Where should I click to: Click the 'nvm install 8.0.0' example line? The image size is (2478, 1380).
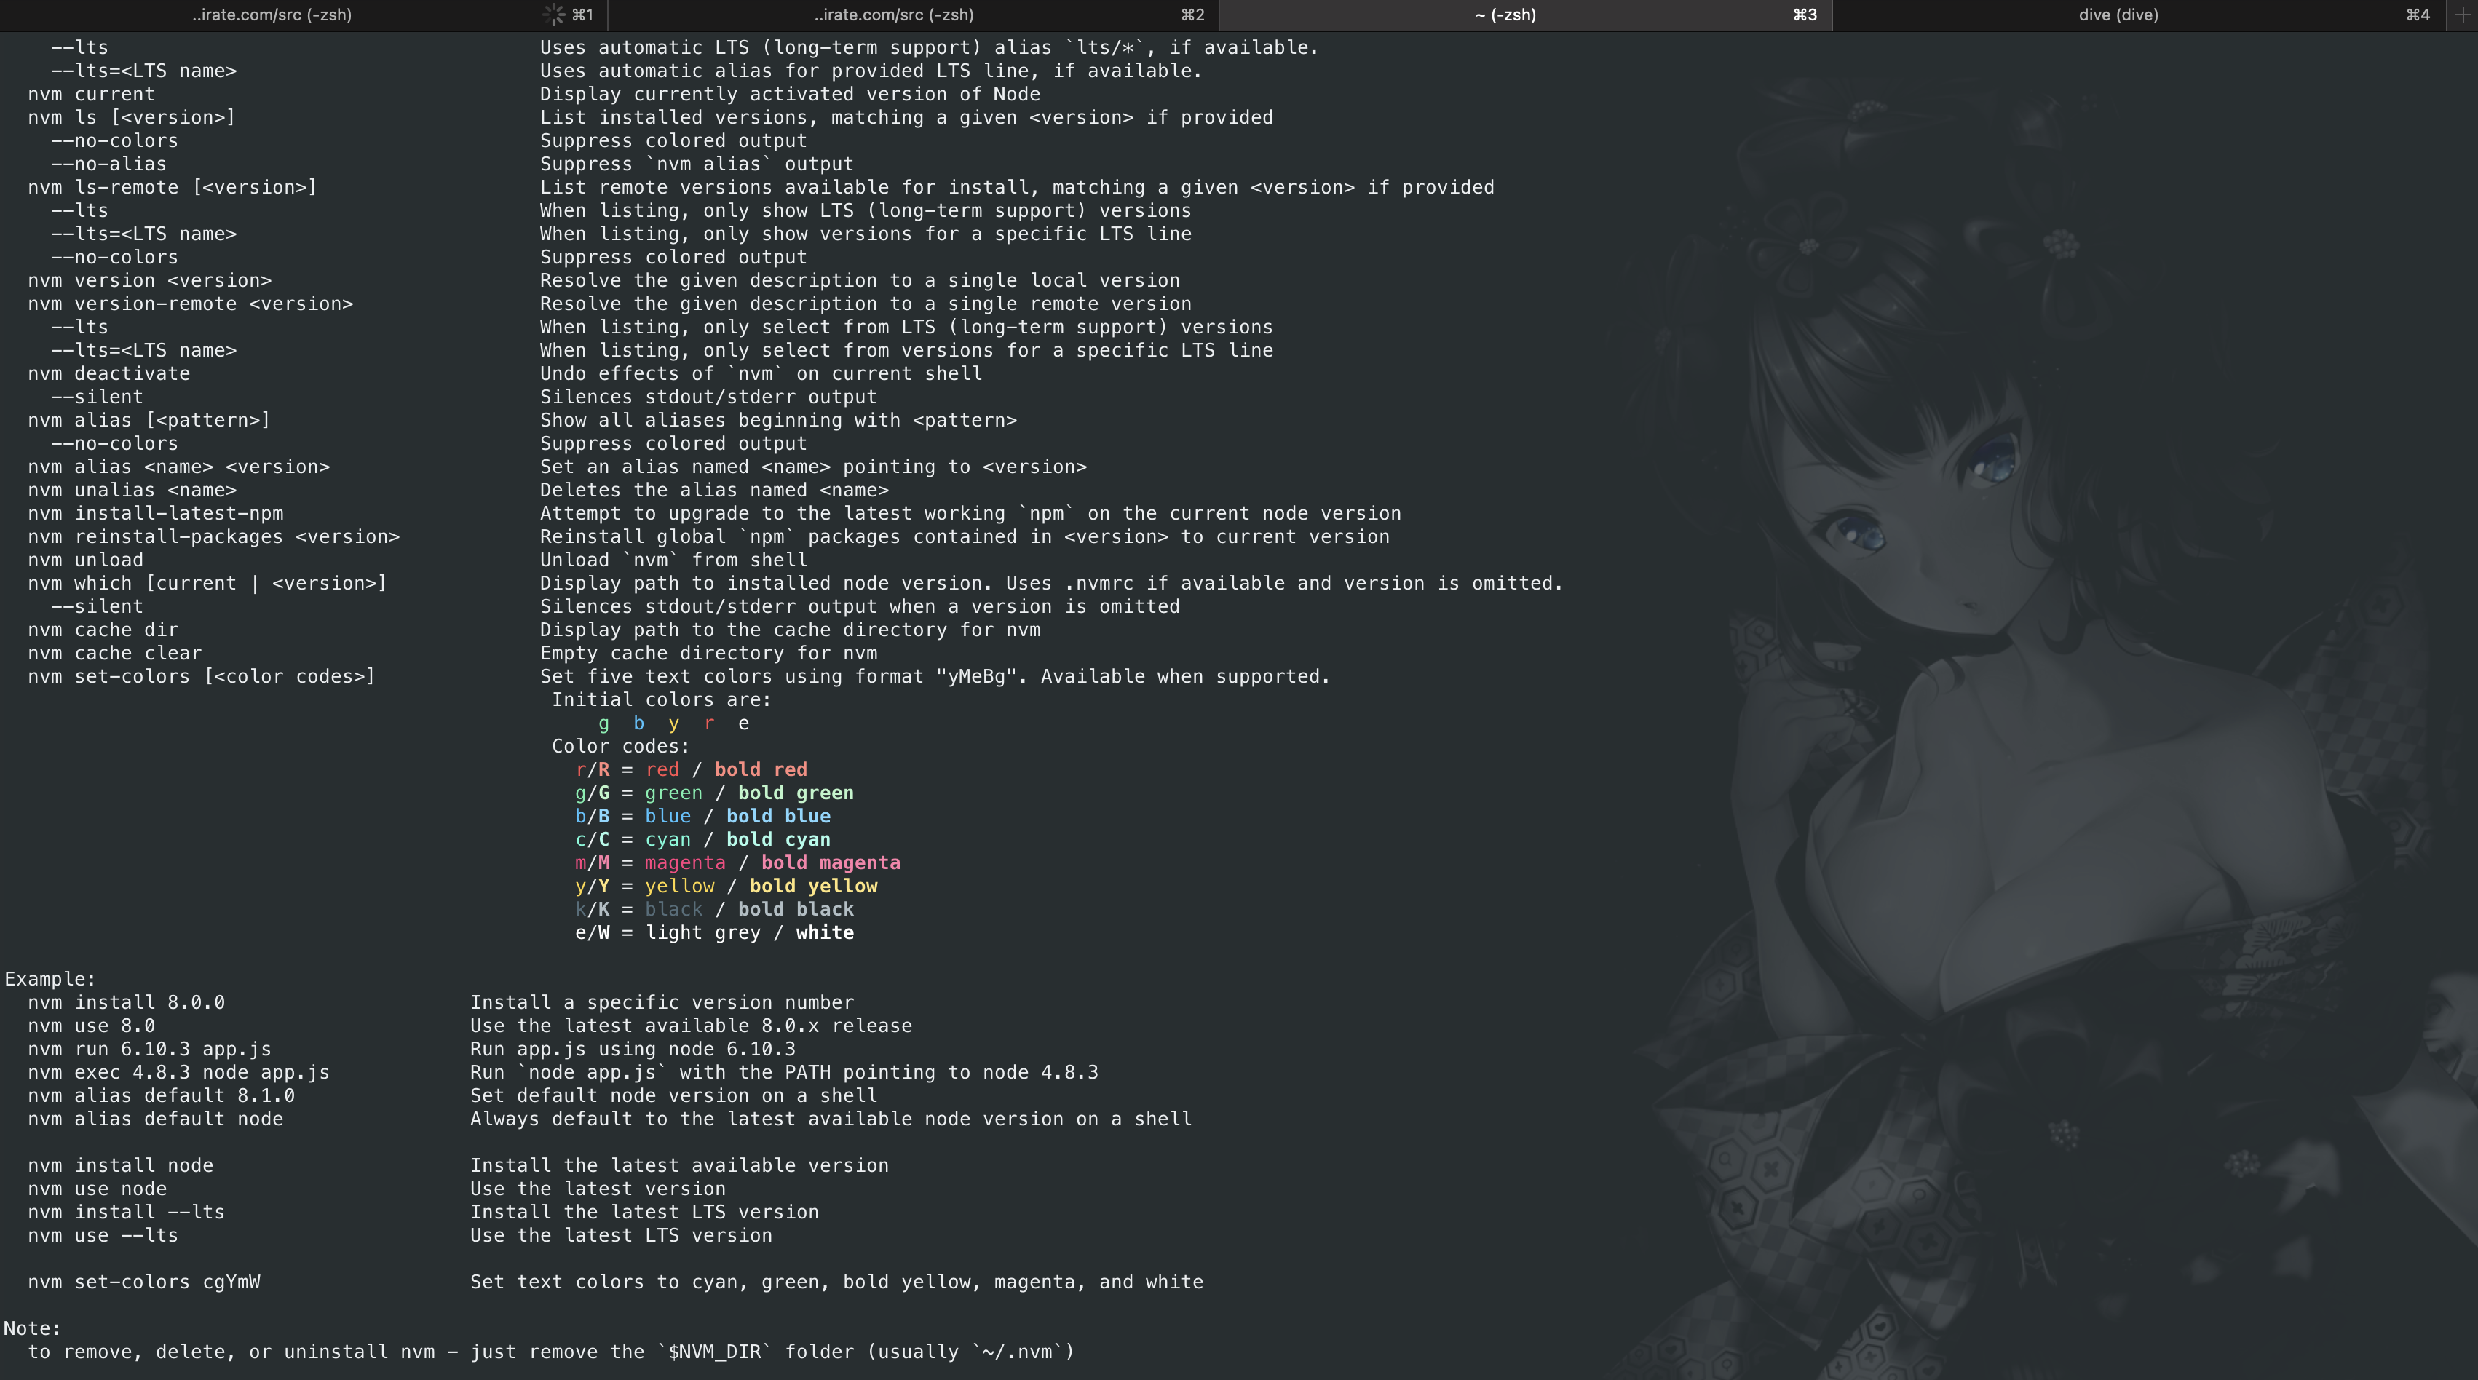pyautogui.click(x=126, y=1002)
